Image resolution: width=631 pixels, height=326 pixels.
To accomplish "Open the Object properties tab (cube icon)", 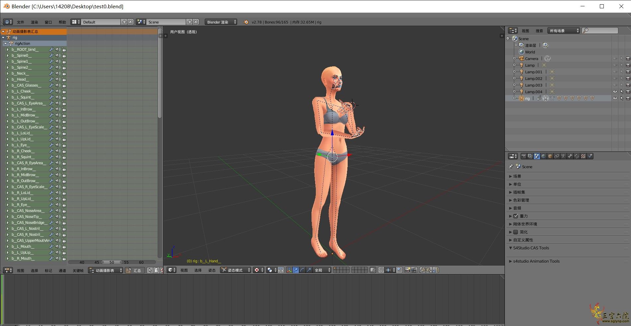I will tap(550, 156).
